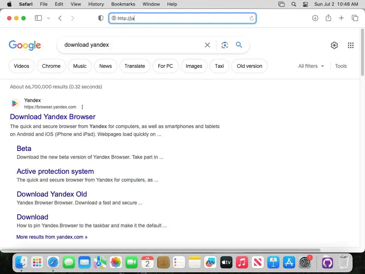
Task: Select the Old version filter chip
Action: tap(249, 66)
